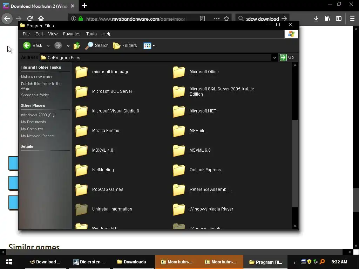Select the Microsoft Office folder icon

click(179, 72)
